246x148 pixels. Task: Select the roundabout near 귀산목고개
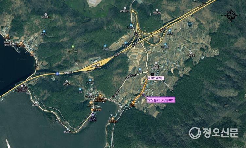click(132, 11)
